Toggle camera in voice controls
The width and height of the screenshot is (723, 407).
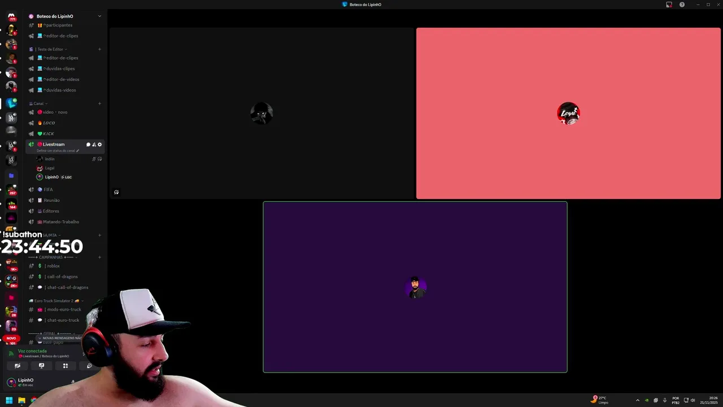point(18,366)
